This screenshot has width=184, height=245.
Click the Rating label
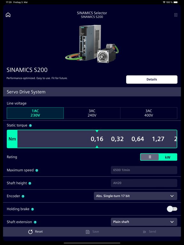(12, 157)
